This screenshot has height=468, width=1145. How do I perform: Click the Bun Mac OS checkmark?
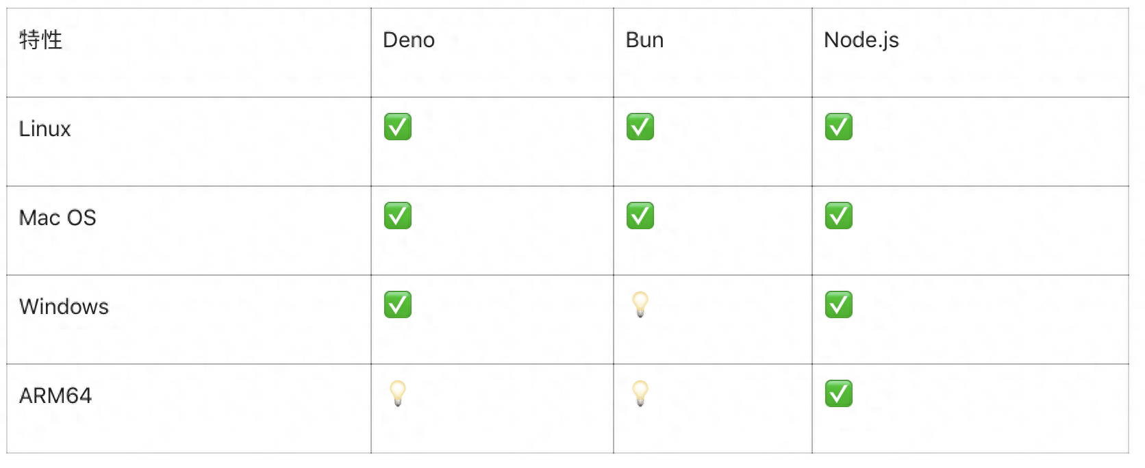click(640, 216)
